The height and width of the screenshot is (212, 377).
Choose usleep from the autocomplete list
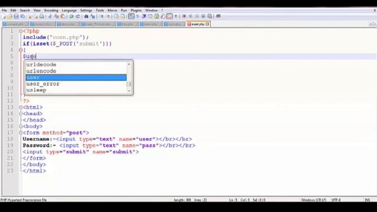point(76,90)
